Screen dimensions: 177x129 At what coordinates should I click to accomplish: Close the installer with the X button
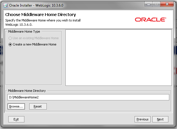167,4
